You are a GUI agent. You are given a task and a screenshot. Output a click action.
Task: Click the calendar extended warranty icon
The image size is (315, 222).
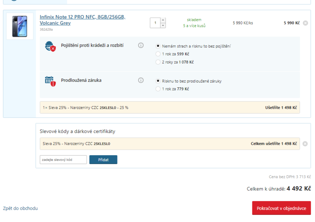tap(50, 81)
